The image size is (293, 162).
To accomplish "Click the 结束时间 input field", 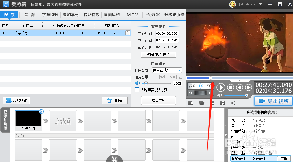I will 167,40.
